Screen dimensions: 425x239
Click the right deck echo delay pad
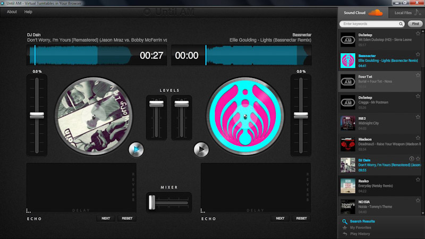coord(256,188)
